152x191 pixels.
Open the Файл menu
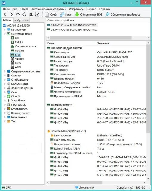[6, 9]
